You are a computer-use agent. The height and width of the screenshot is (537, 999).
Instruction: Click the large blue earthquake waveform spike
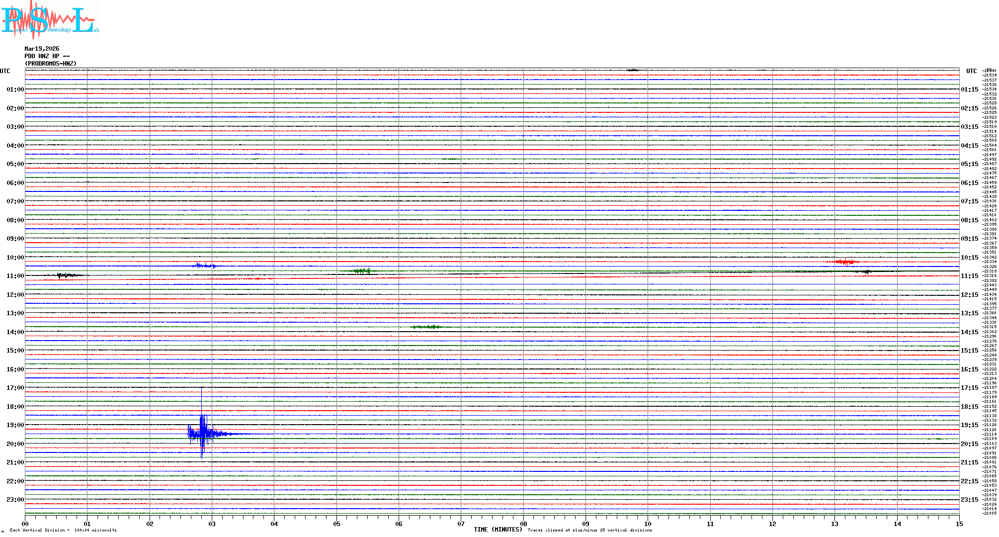pos(202,434)
